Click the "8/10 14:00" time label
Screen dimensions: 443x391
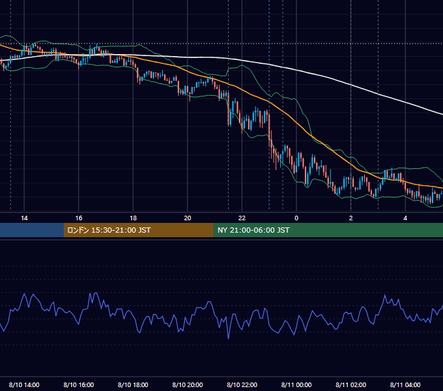(24, 384)
